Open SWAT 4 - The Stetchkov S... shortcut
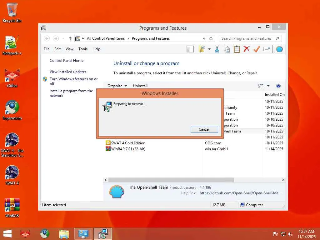Image resolution: width=320 pixels, height=240 pixels. (x=12, y=145)
